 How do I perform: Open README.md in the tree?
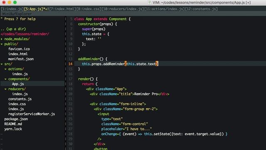(13, 124)
